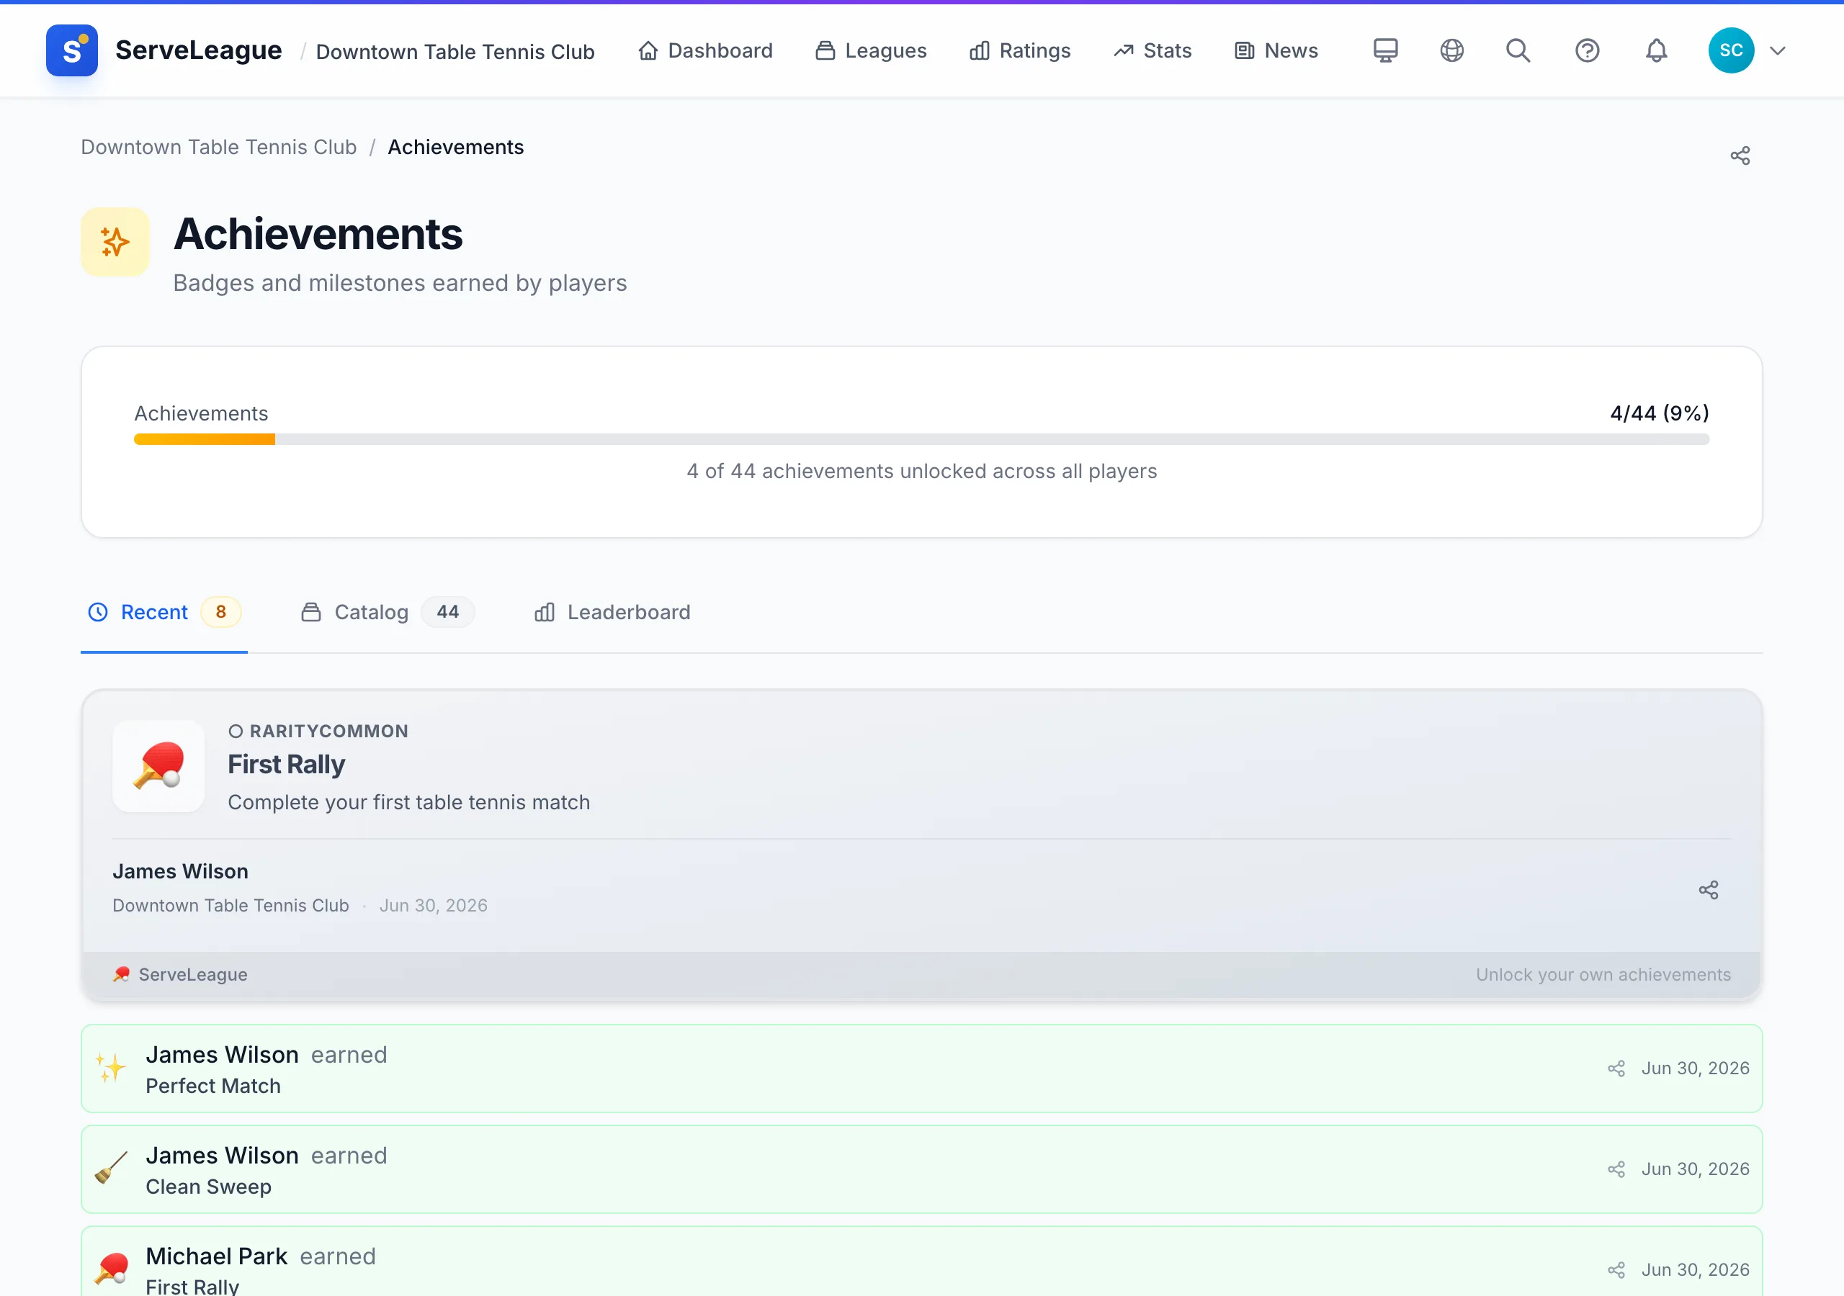Click the SC user avatar

pos(1731,50)
